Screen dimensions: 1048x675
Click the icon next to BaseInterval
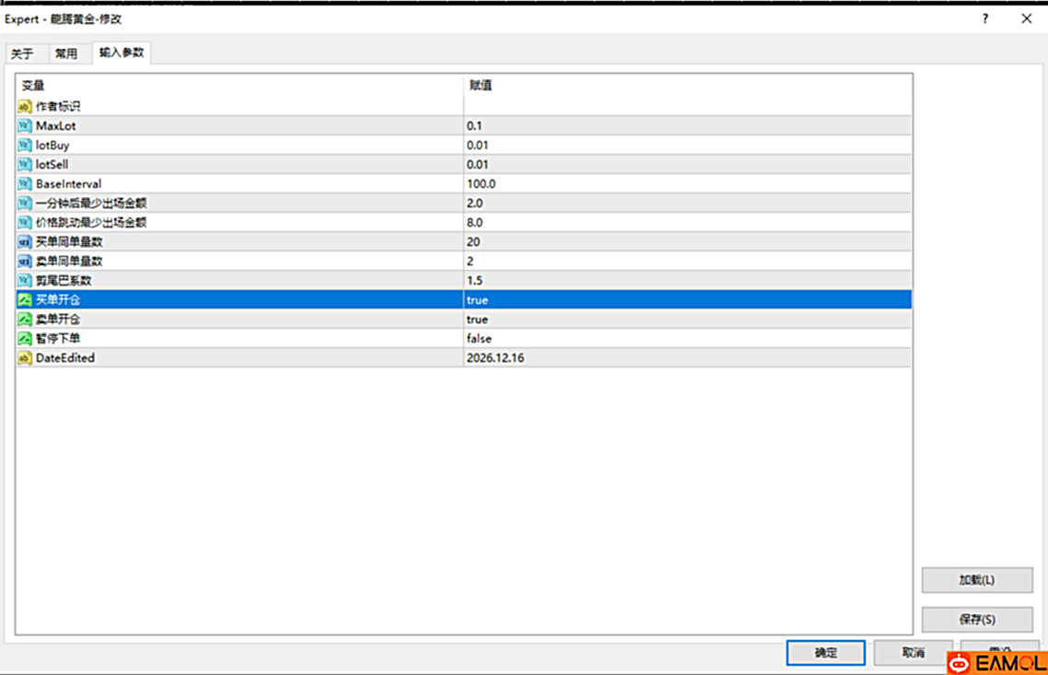pos(25,184)
